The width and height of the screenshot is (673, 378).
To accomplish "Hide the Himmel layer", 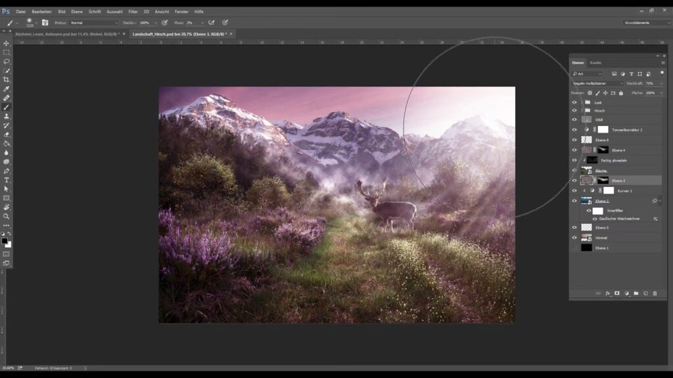I will [x=574, y=238].
